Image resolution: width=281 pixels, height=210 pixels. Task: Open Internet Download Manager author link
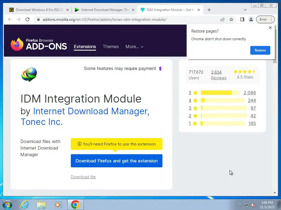tap(91, 111)
